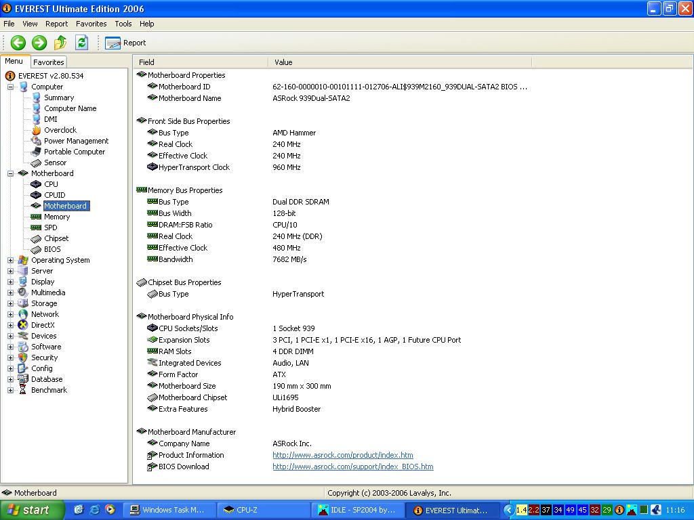Viewport: 694px width, 520px height.
Task: Open the Report wizard button
Action: click(x=125, y=43)
